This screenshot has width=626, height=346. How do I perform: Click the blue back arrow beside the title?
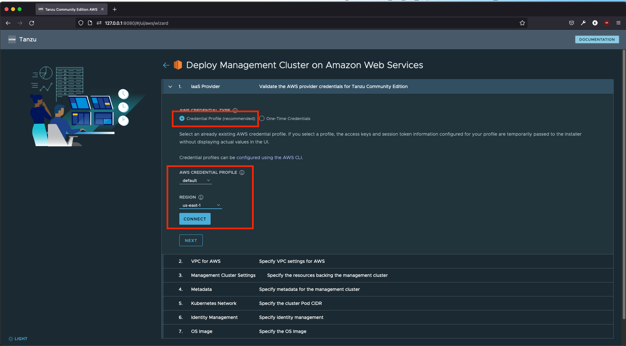pyautogui.click(x=166, y=65)
